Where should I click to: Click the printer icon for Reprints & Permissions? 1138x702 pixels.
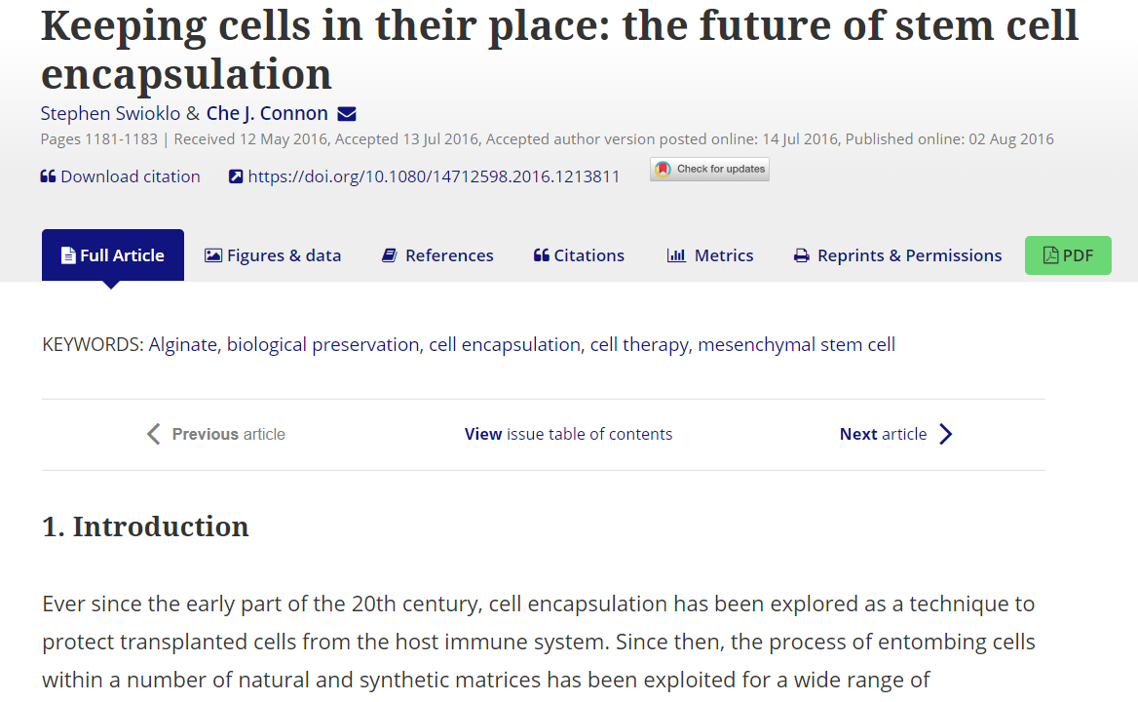802,255
